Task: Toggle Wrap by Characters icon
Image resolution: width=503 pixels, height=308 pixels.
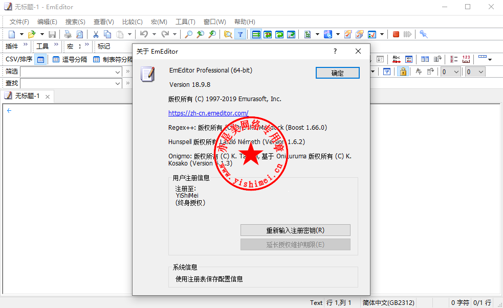Action: point(268,34)
